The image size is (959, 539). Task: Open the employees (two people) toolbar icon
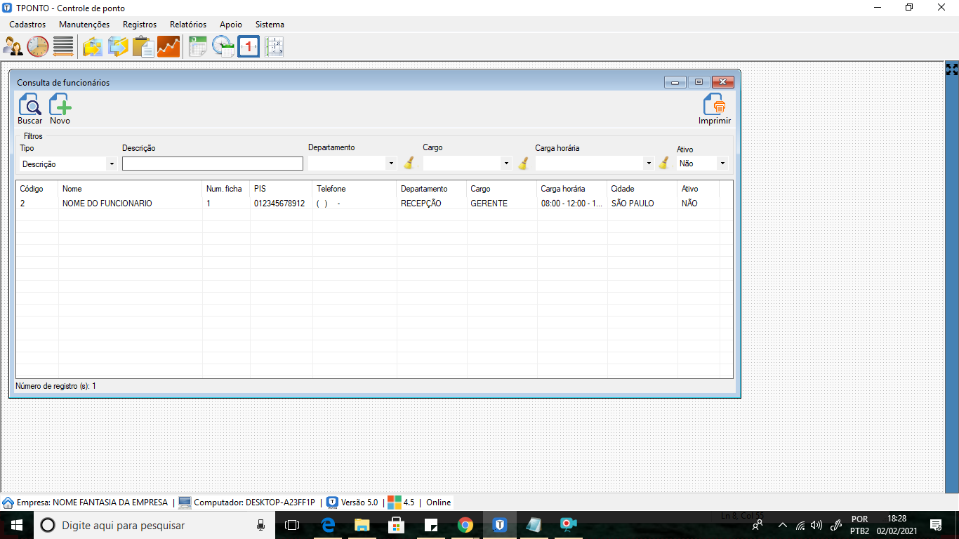pyautogui.click(x=13, y=46)
